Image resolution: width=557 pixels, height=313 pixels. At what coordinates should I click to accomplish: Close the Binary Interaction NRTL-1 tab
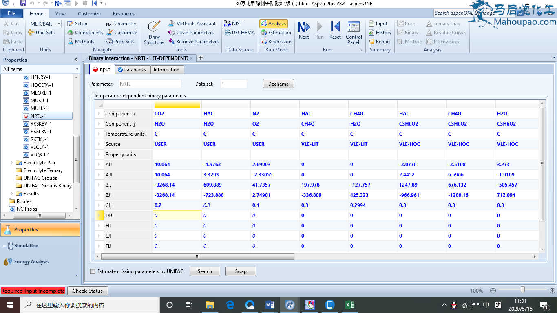coord(191,58)
